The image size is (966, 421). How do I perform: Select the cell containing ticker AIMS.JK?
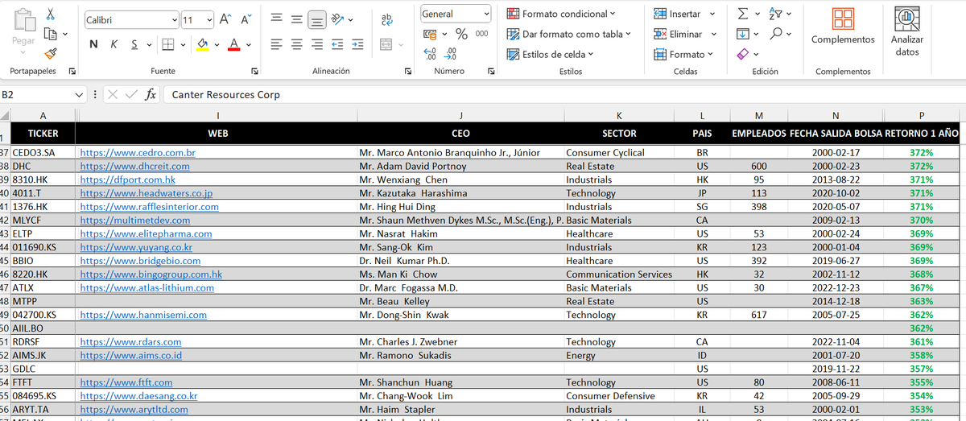tap(43, 355)
